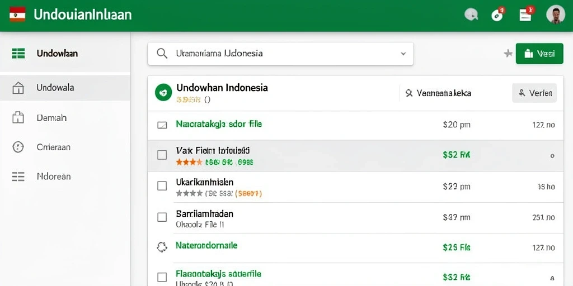
Task: Click the Veeneanakeka link
Action: [444, 93]
